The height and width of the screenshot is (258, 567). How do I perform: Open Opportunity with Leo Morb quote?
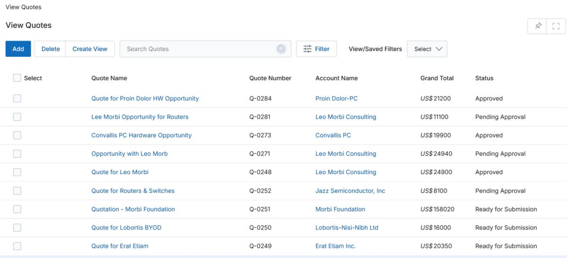pos(130,154)
